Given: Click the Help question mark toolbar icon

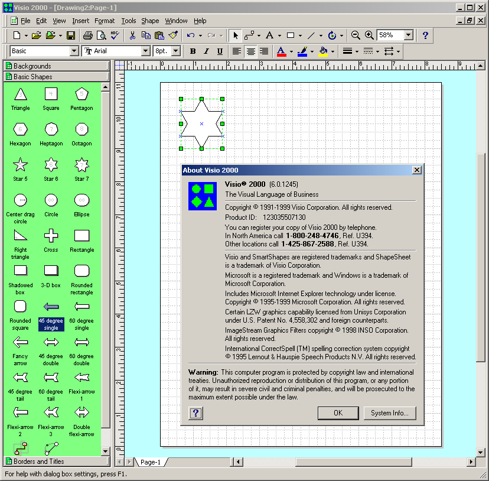Looking at the screenshot, I should coord(425,35).
